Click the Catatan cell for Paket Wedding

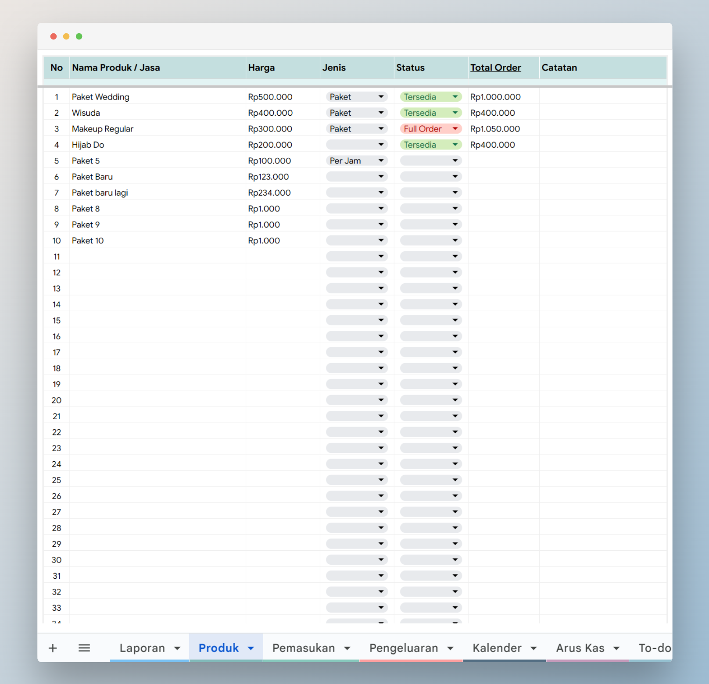tap(603, 97)
